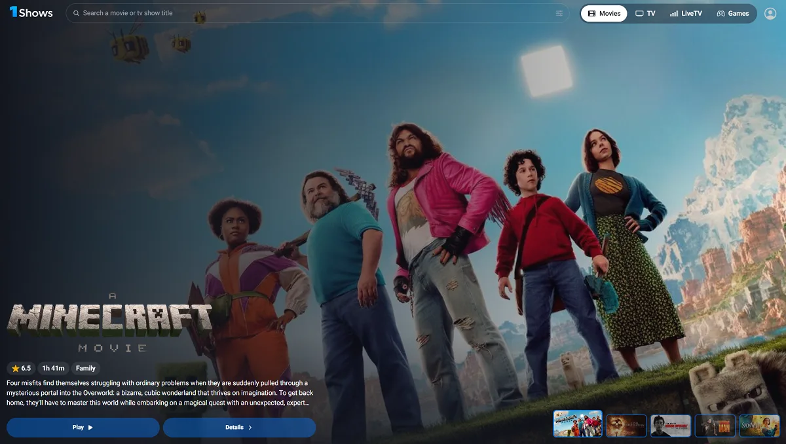Switch to the Movies tab
This screenshot has width=786, height=444.
(x=603, y=13)
